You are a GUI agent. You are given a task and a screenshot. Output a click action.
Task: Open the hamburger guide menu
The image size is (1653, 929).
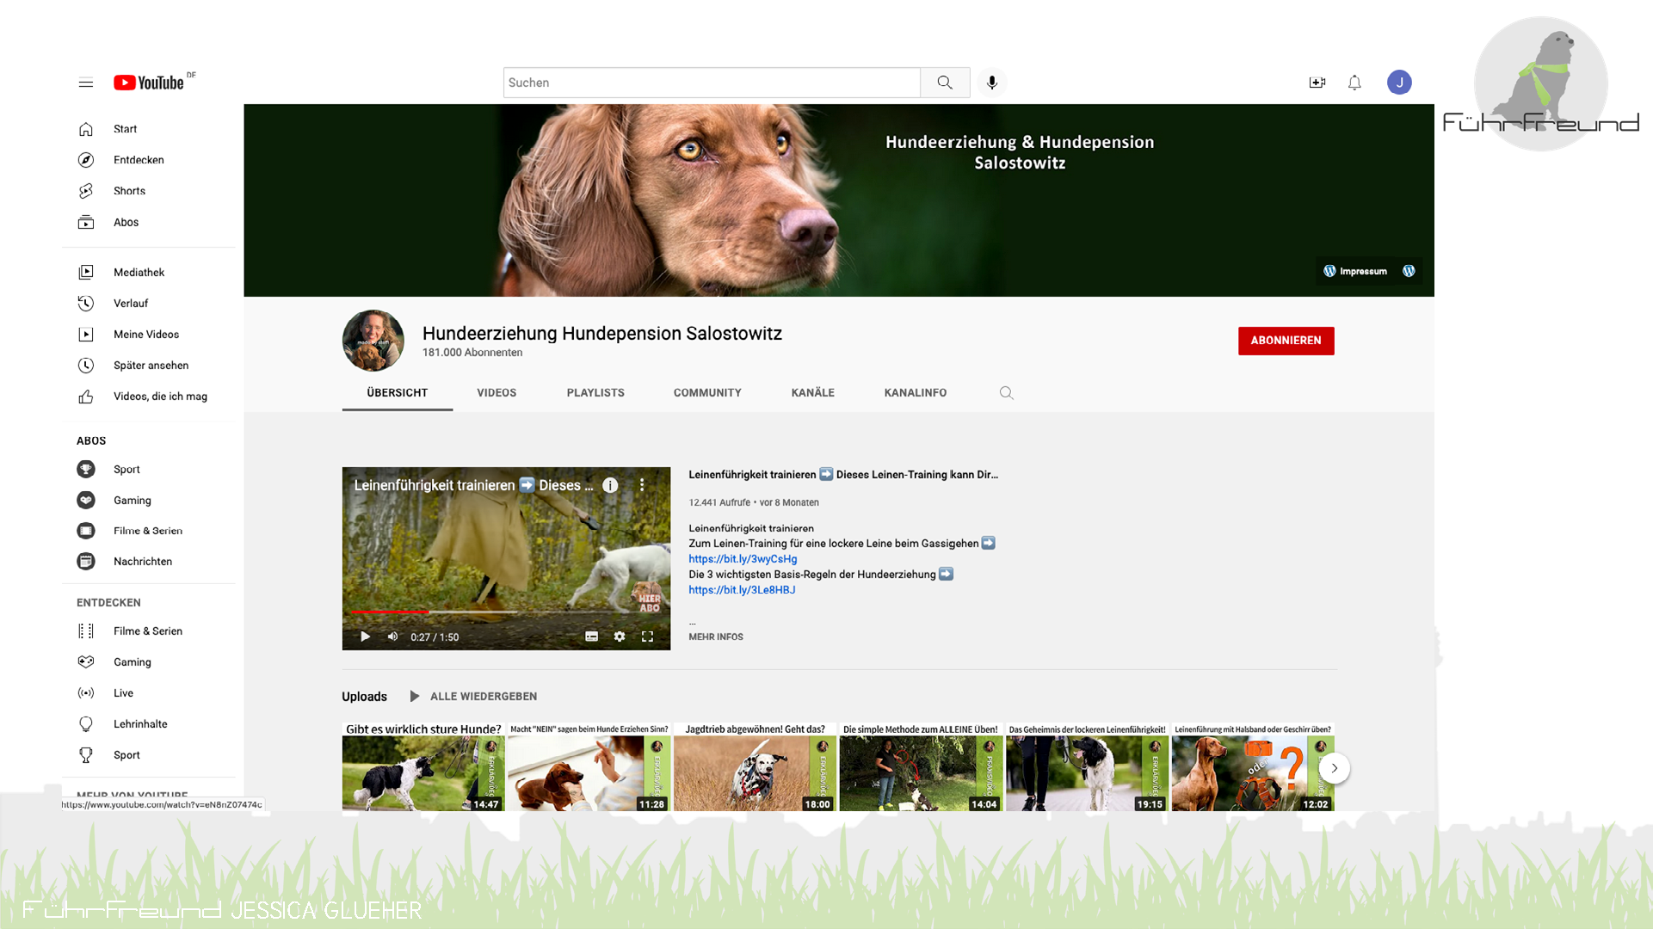[86, 83]
